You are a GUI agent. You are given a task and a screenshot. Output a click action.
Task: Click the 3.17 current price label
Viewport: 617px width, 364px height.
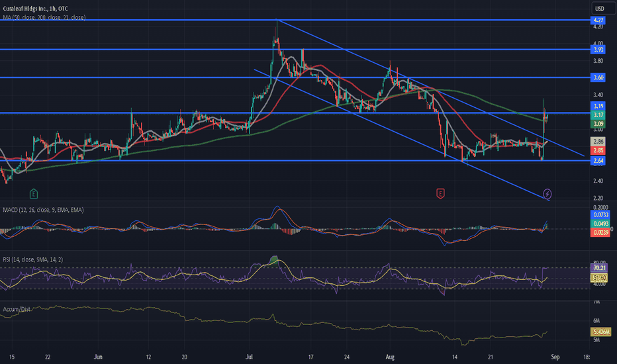598,115
